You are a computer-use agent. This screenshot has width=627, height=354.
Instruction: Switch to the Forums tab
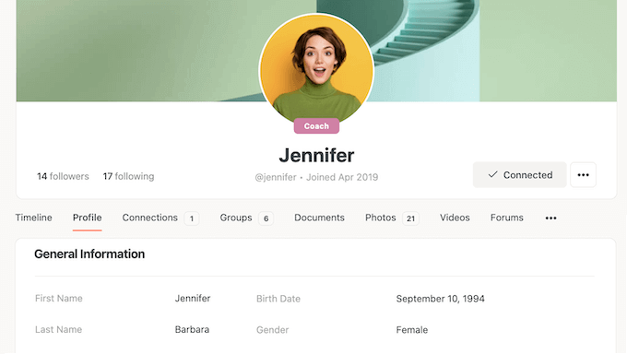[506, 218]
